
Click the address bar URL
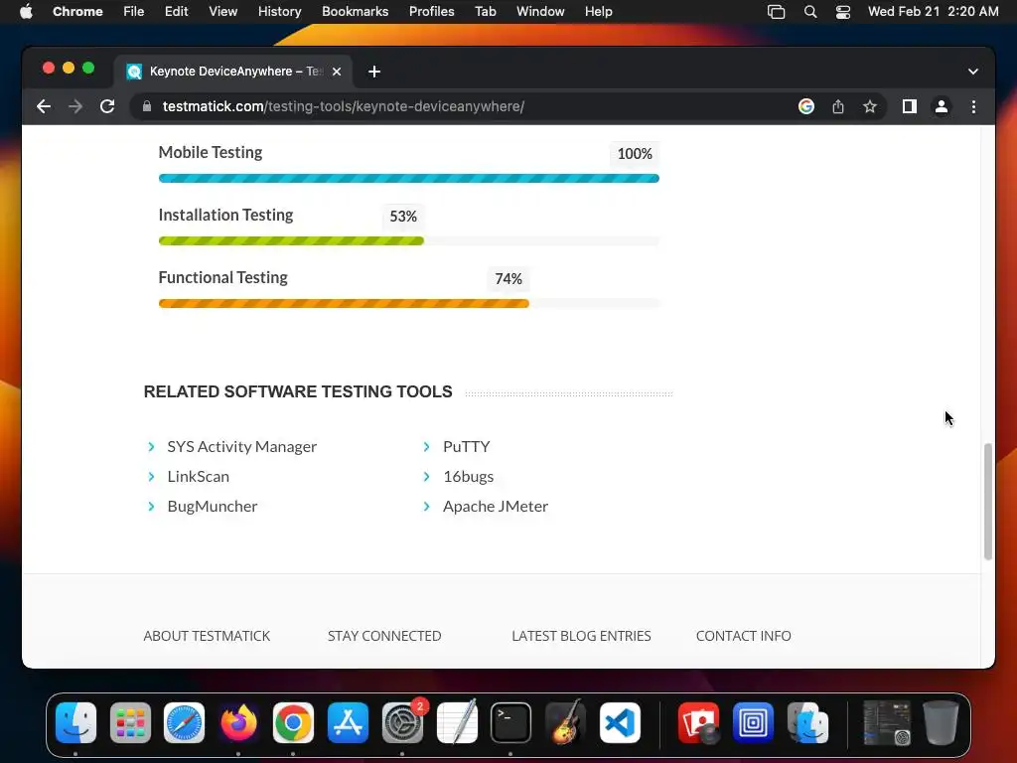click(x=343, y=106)
